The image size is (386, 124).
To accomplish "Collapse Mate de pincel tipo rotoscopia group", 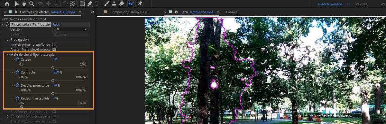I will (x=8, y=55).
